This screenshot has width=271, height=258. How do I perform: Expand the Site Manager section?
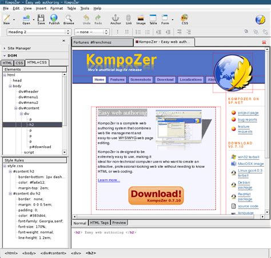5,49
